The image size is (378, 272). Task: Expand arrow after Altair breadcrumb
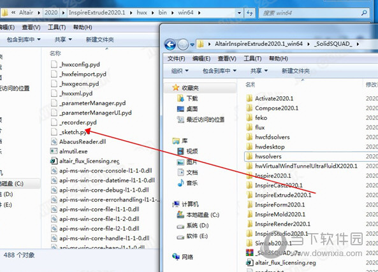click(x=39, y=13)
